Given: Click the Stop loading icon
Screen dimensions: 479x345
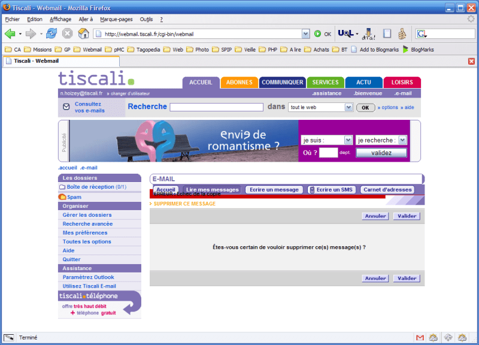Looking at the screenshot, I should point(67,34).
